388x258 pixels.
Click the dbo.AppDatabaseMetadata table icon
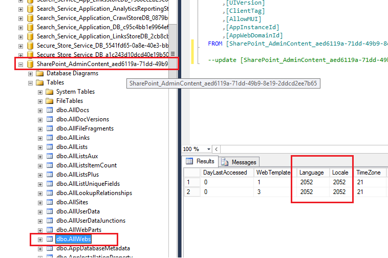pyautogui.click(x=50, y=248)
